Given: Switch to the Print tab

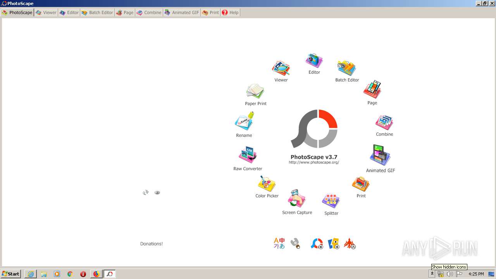Looking at the screenshot, I should (x=210, y=12).
